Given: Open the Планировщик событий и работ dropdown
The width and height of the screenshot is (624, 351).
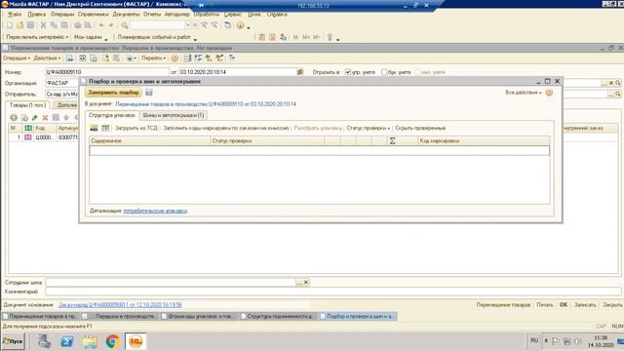Looking at the screenshot, I should [x=157, y=37].
